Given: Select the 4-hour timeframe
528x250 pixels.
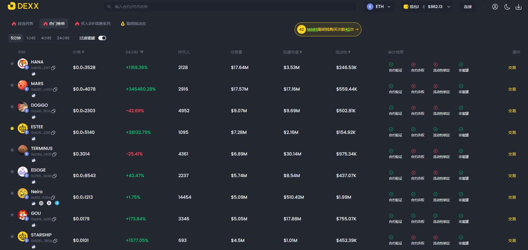Looking at the screenshot, I should 46,38.
